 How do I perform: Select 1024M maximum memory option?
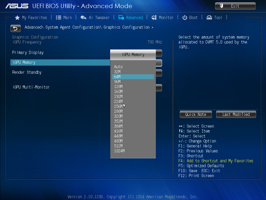pos(133,151)
